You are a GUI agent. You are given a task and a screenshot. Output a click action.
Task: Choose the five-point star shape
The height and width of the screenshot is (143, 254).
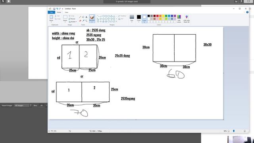[103, 21]
